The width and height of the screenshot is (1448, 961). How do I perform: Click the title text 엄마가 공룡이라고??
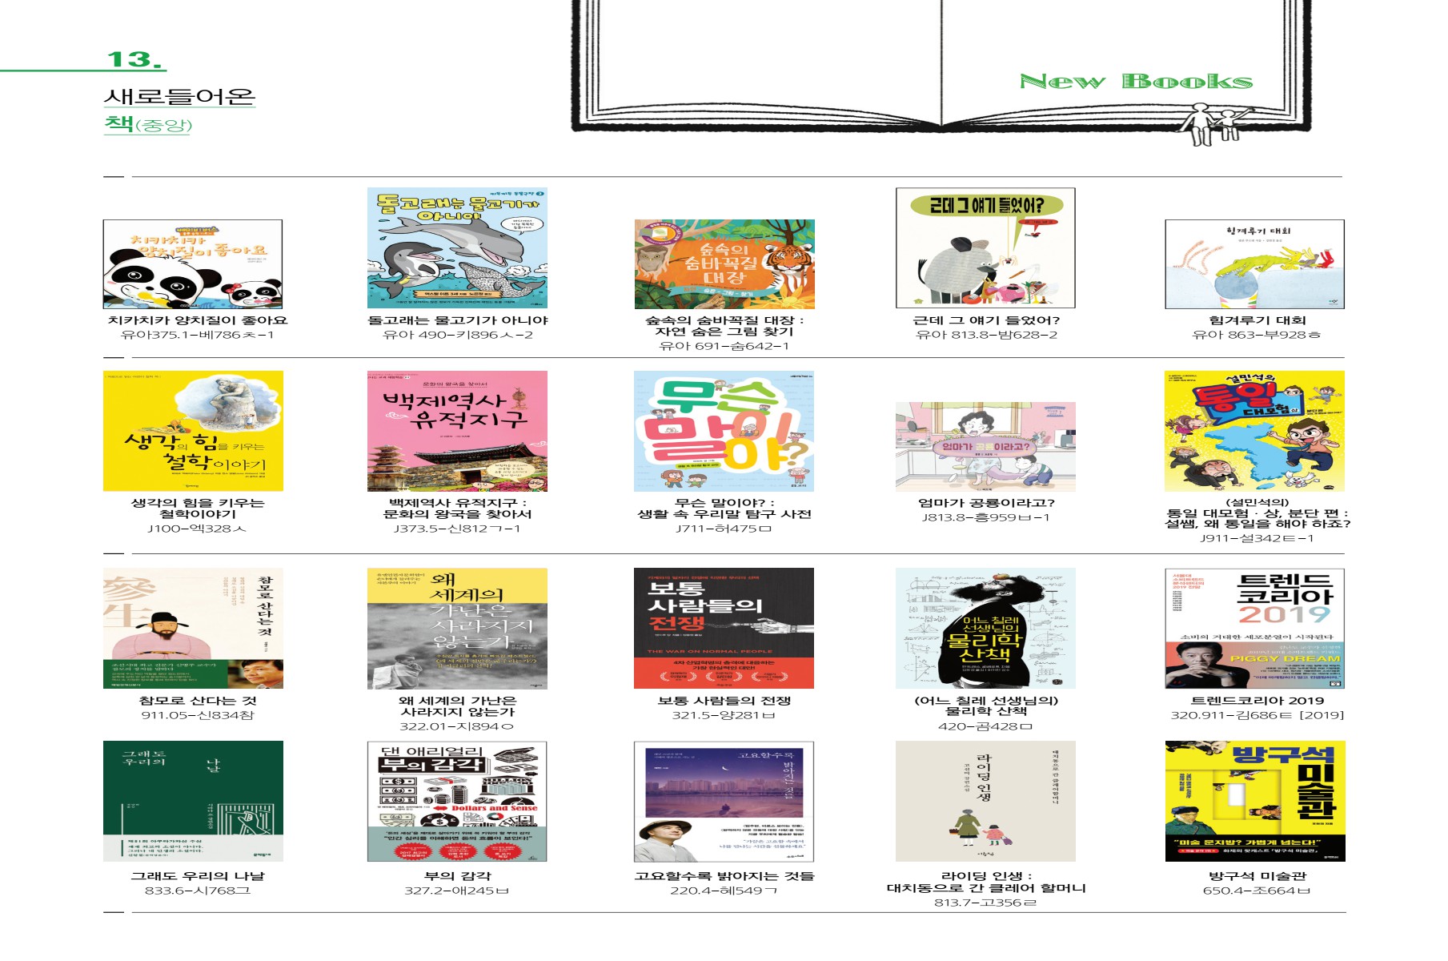coord(986,503)
